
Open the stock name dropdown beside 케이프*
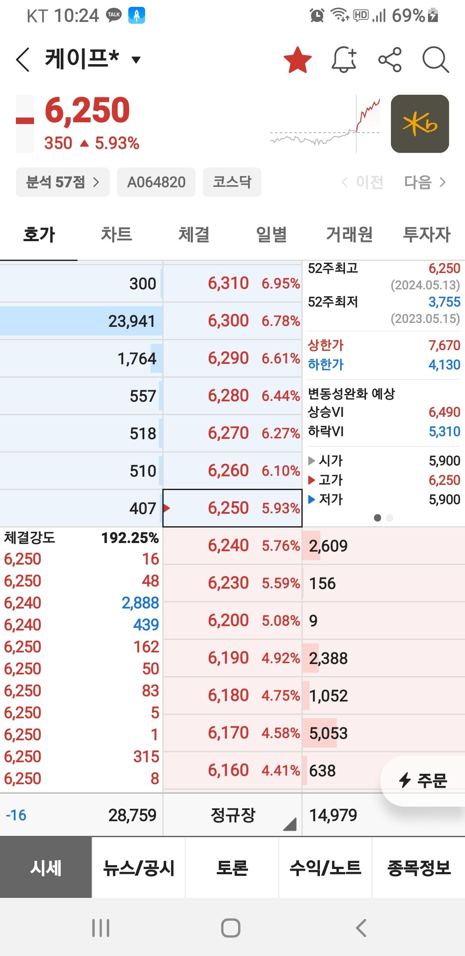[x=135, y=60]
